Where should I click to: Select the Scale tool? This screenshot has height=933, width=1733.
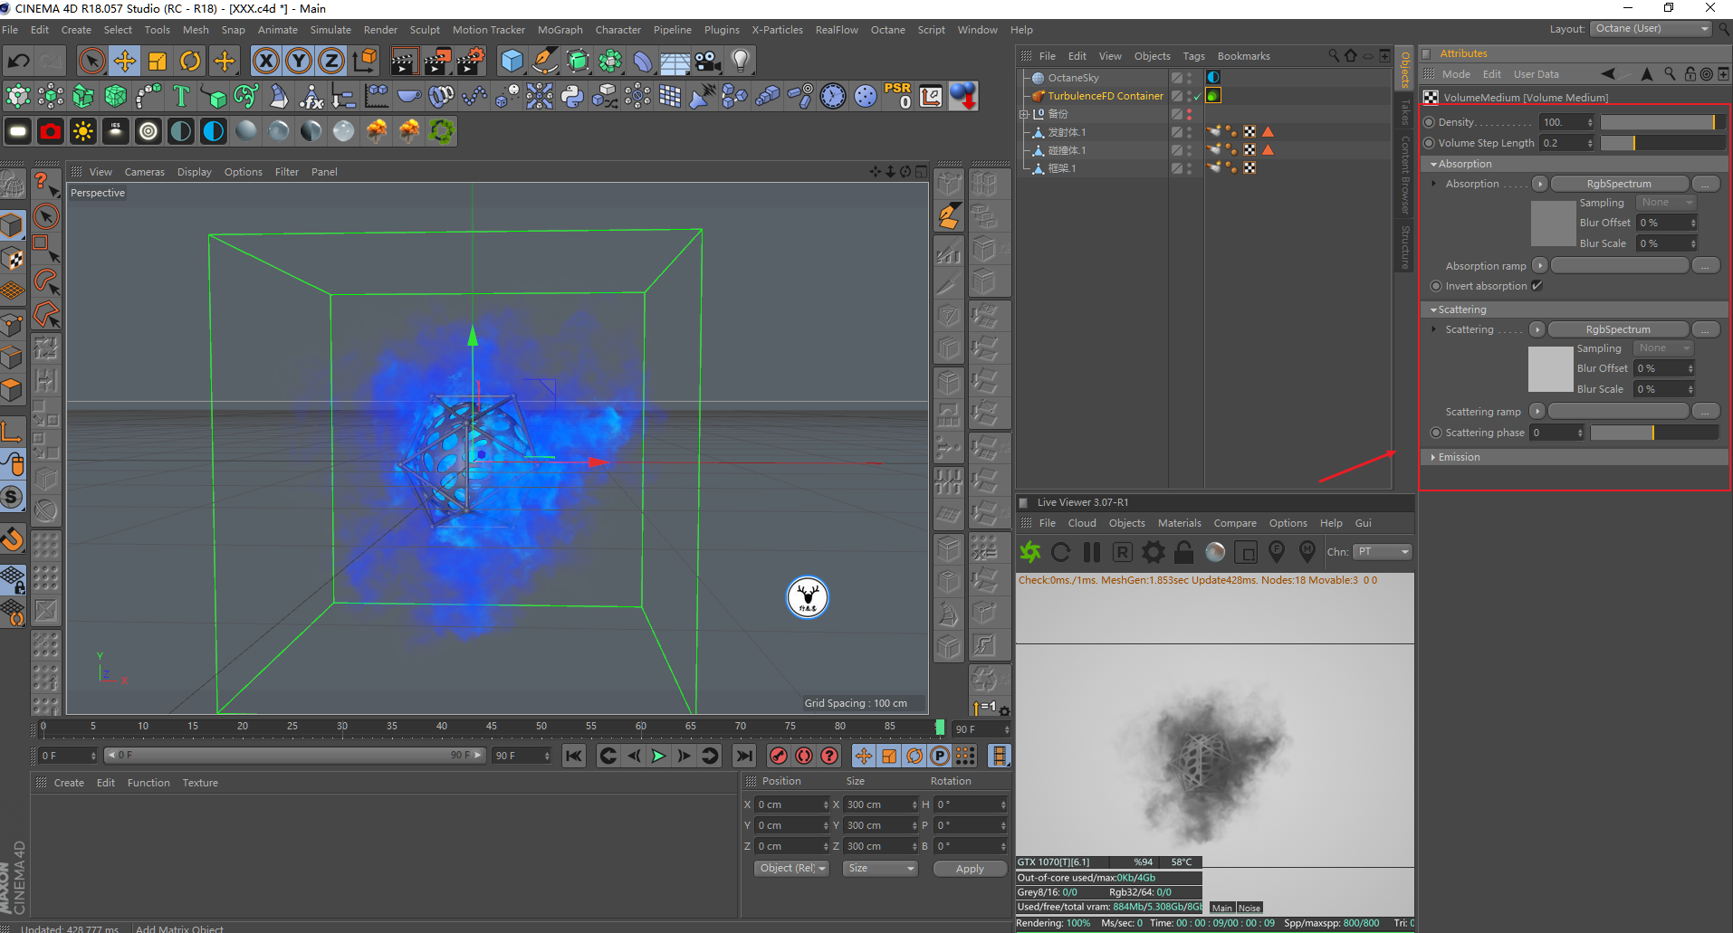(158, 62)
